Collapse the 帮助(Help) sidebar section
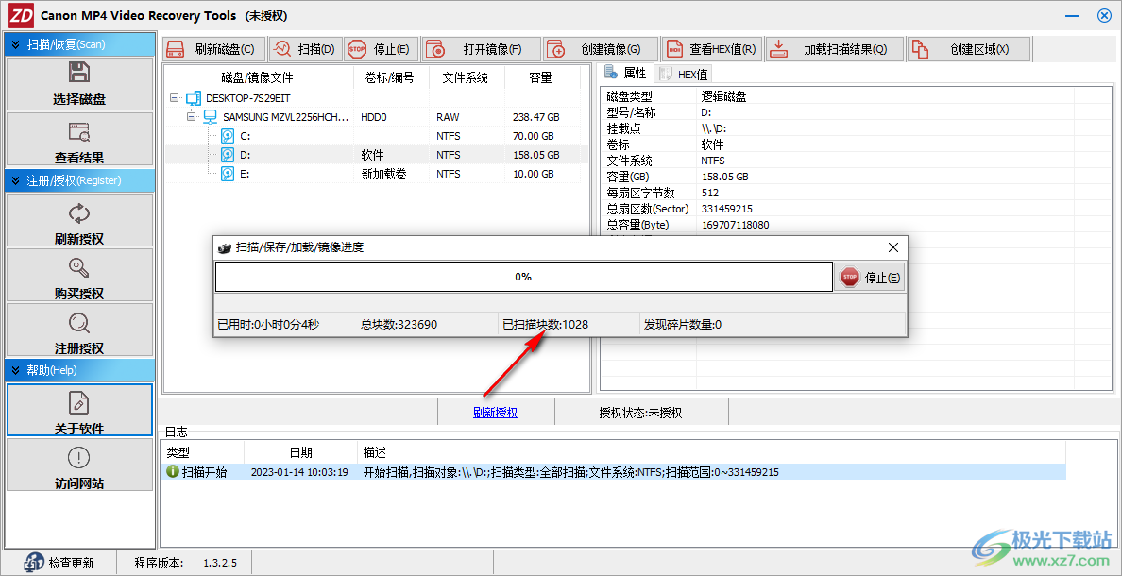This screenshot has height=576, width=1122. point(79,370)
